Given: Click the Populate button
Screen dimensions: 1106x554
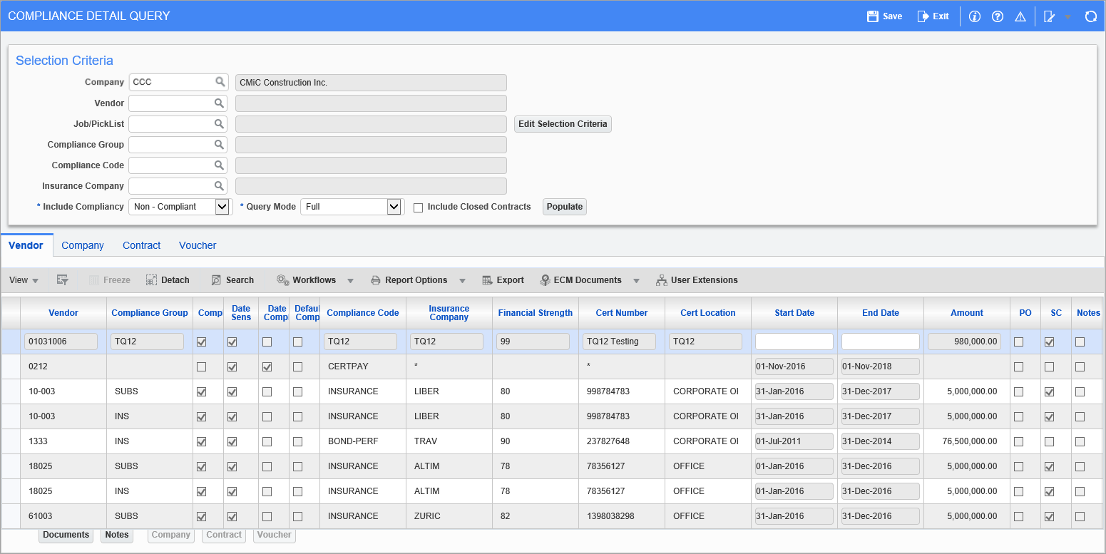Looking at the screenshot, I should pyautogui.click(x=564, y=207).
